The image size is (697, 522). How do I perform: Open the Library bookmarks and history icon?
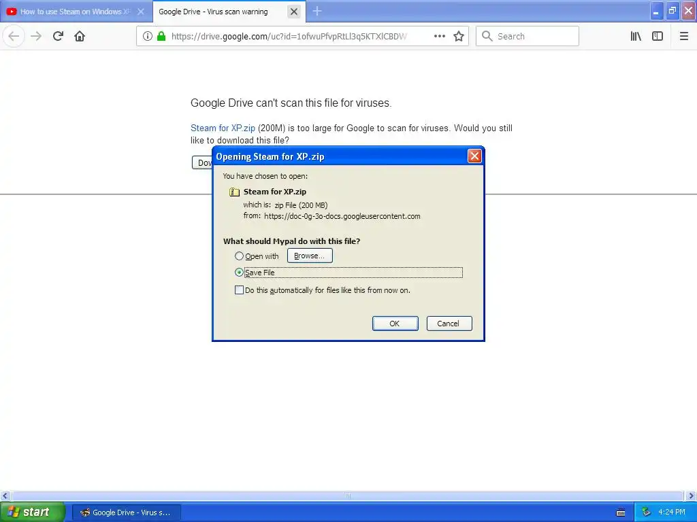636,36
